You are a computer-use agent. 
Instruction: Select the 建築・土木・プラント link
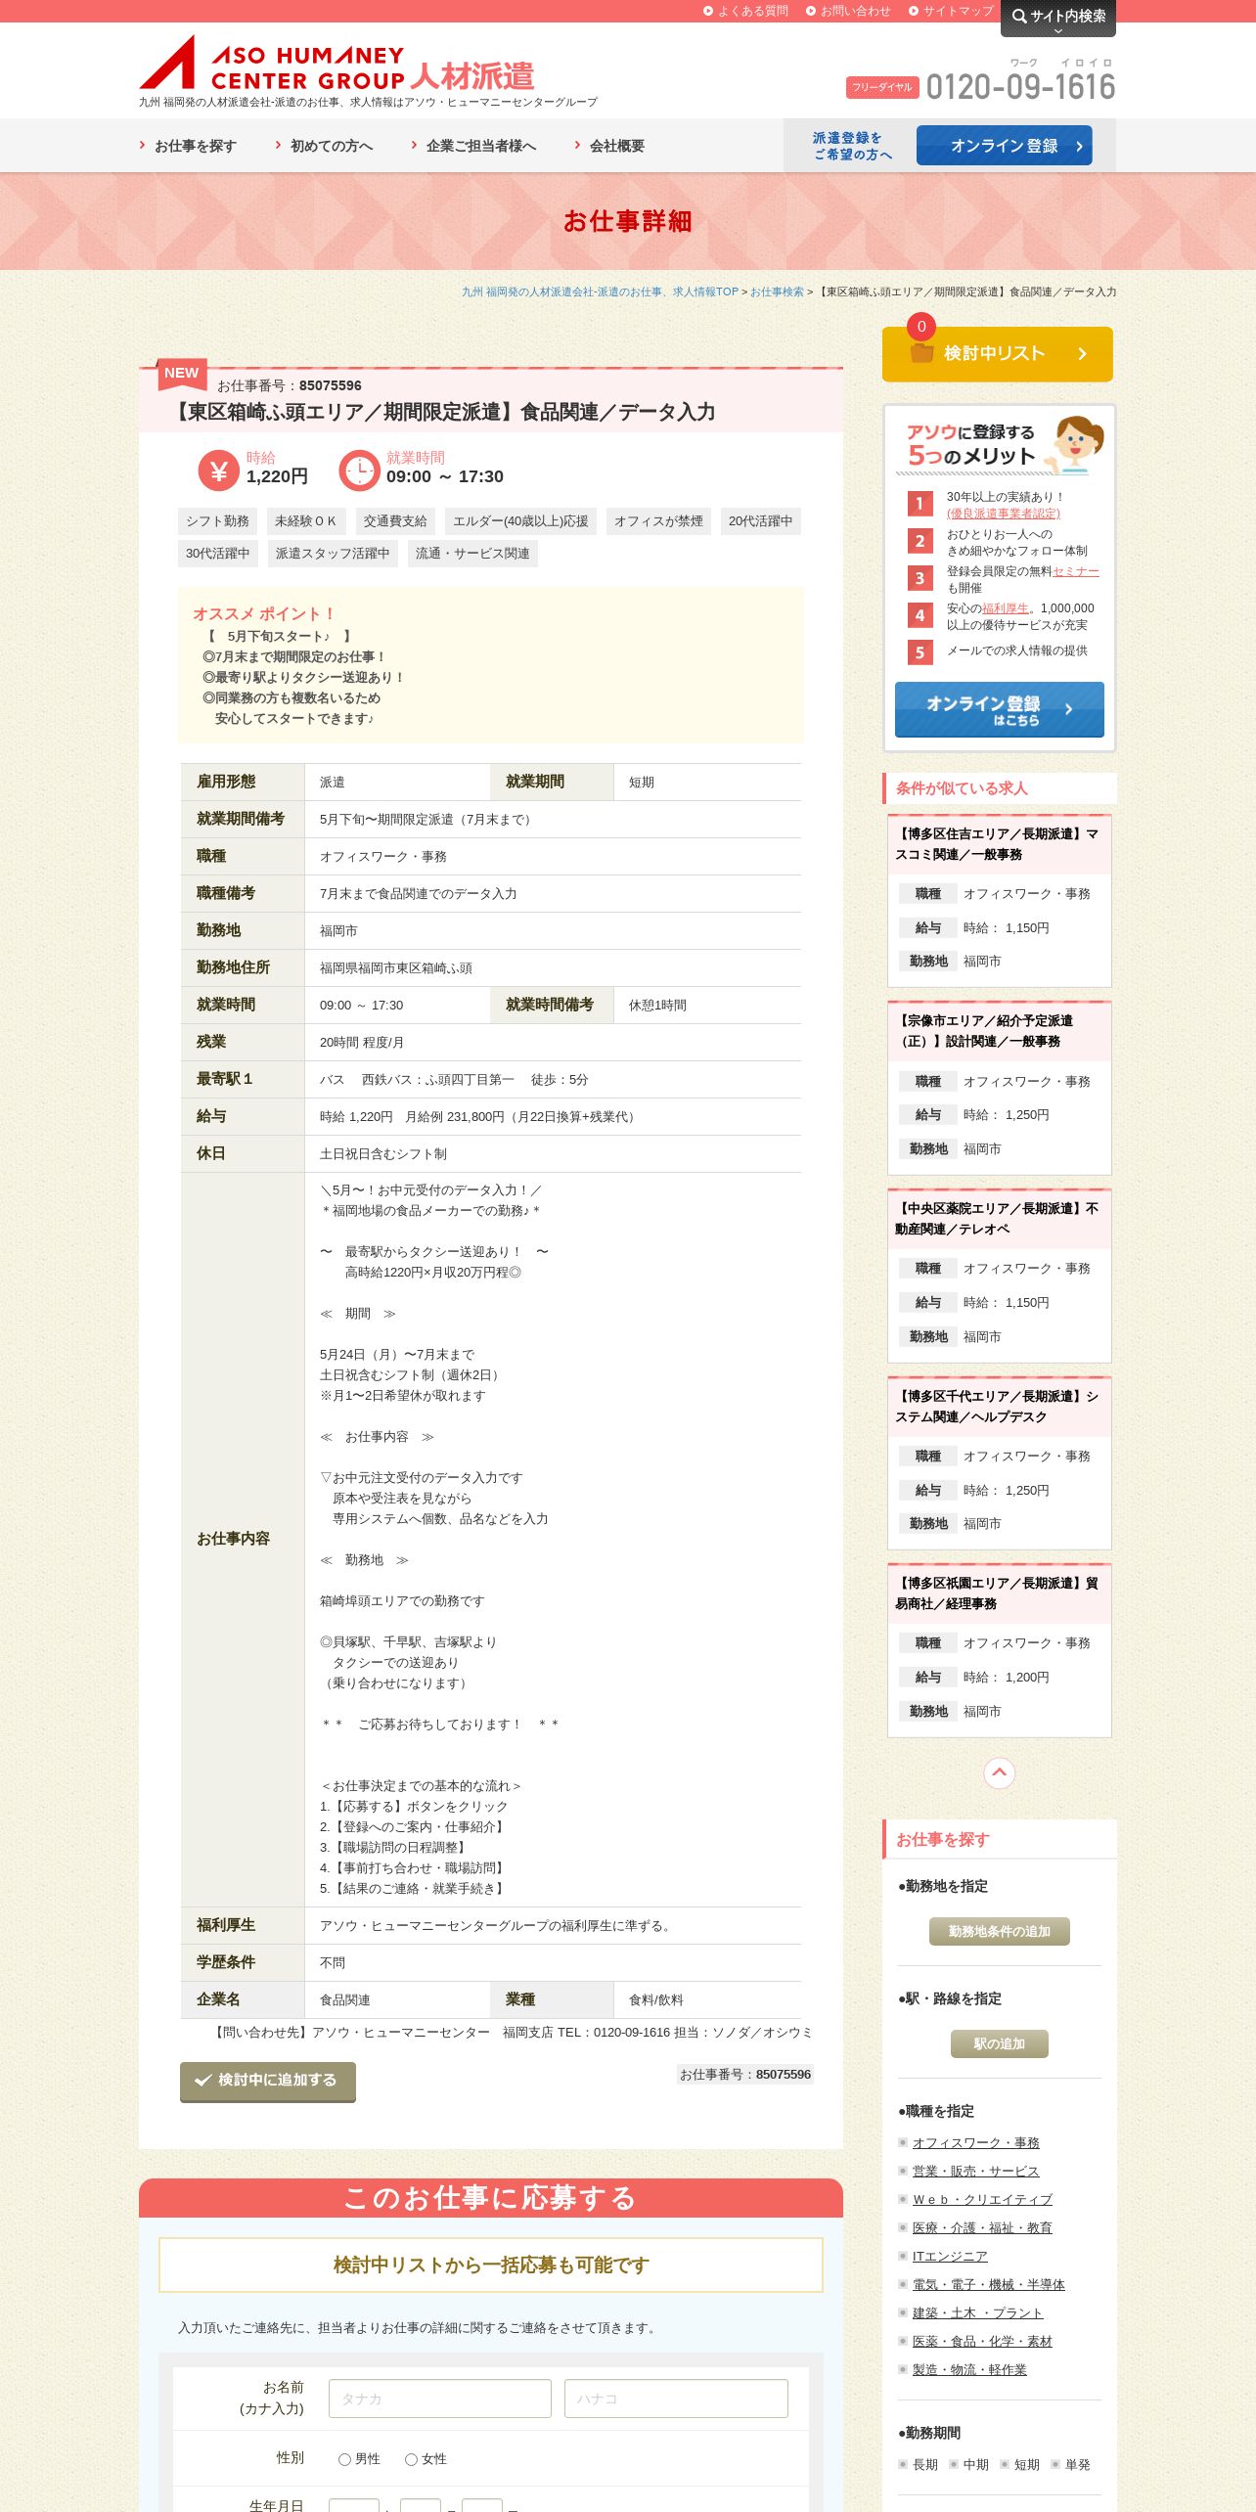[978, 2312]
